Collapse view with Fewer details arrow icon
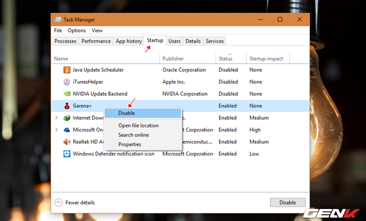 tap(58, 202)
